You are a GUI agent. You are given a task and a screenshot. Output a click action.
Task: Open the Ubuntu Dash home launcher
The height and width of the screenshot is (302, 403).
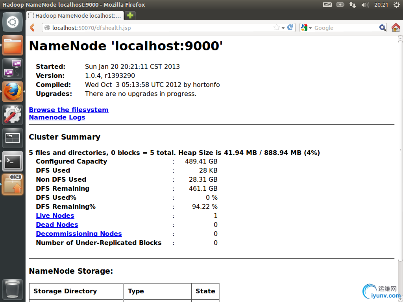[x=13, y=22]
